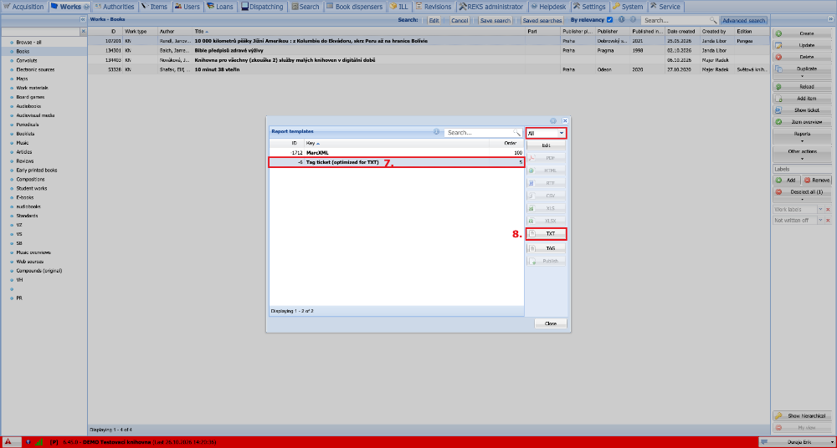Click Deselect all (1) button
837x448 pixels.
[x=803, y=195]
